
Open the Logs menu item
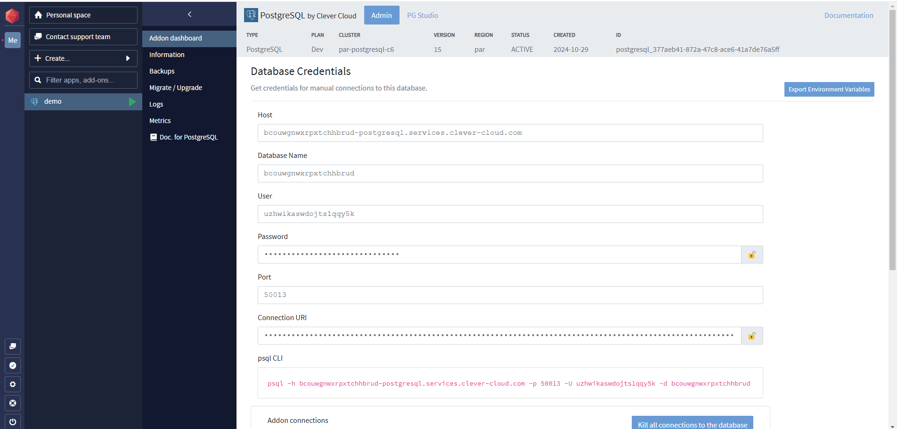coord(189,104)
